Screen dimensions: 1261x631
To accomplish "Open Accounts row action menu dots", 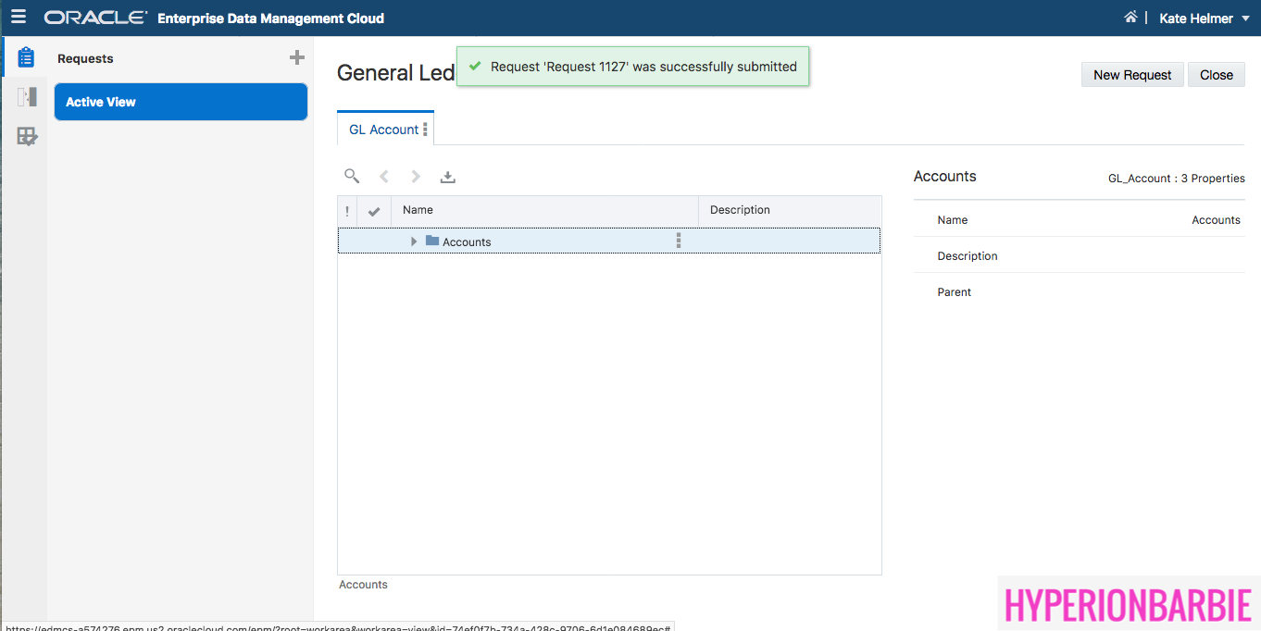I will 679,241.
